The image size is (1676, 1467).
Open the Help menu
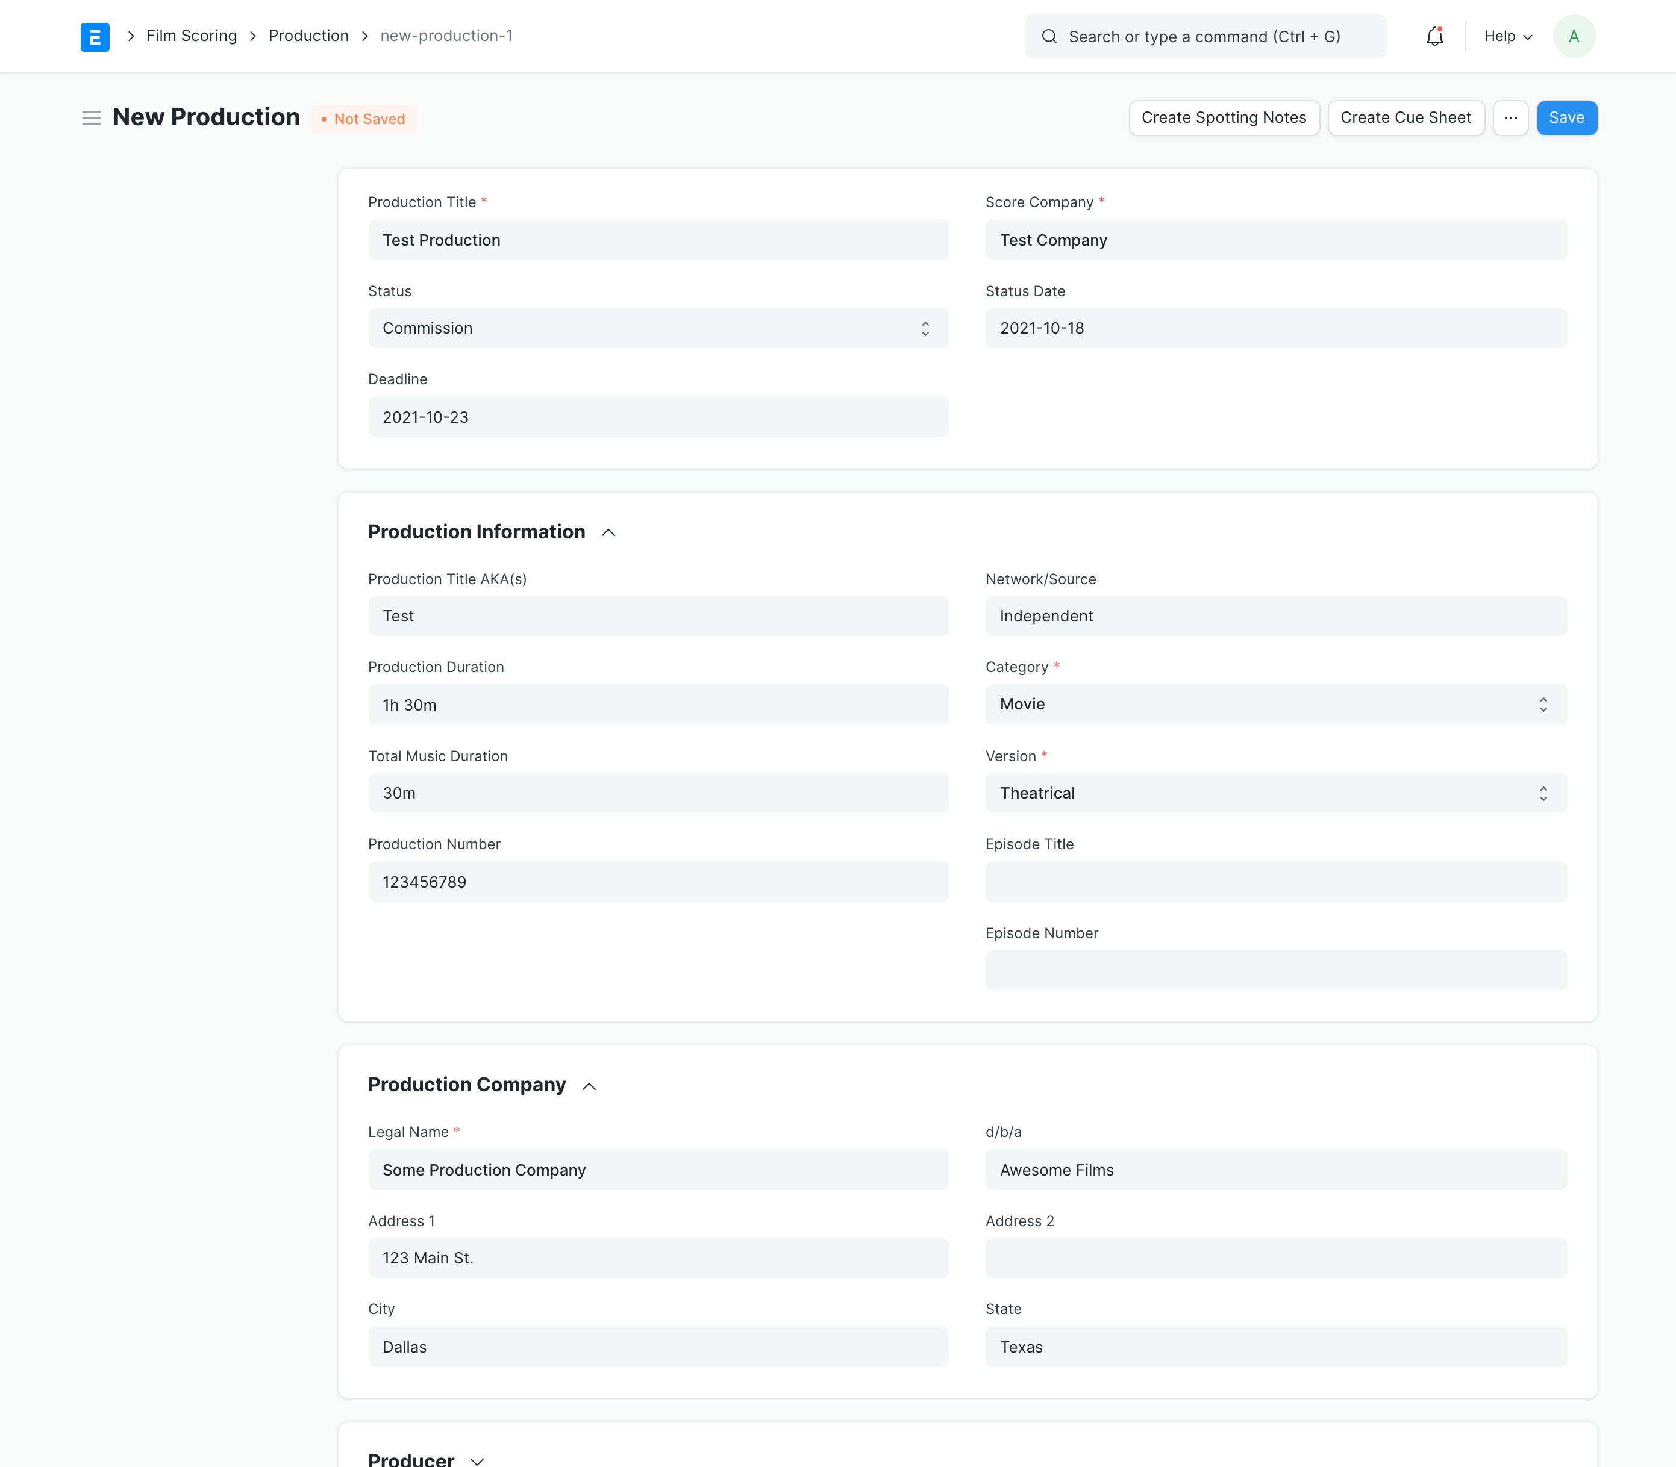pos(1507,36)
